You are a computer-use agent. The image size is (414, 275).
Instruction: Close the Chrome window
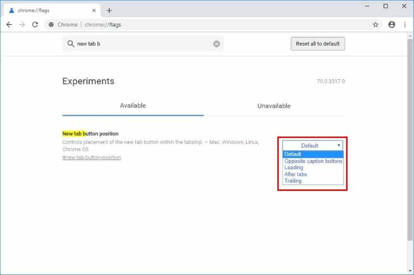pyautogui.click(x=404, y=6)
